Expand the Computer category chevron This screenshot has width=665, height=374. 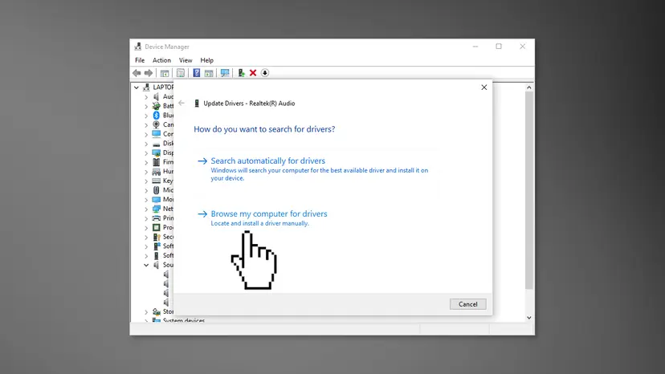click(146, 134)
